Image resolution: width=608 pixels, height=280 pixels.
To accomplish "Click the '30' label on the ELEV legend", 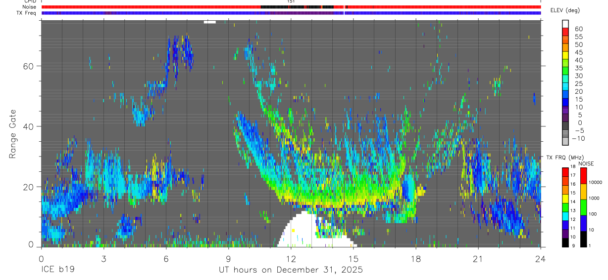I will pyautogui.click(x=578, y=76).
